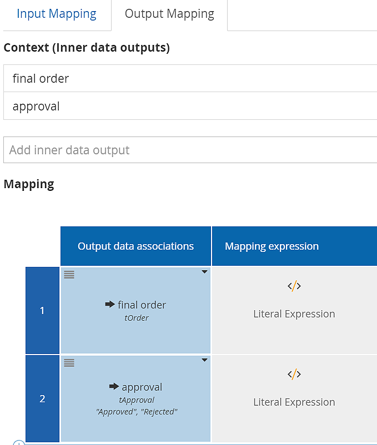Click the "Output data associations" column header
Viewport: 377px width, 445px height.
(135, 246)
